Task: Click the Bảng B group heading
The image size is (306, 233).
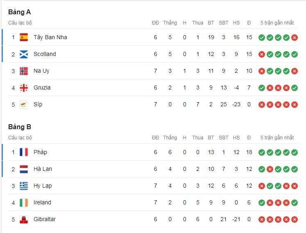Action: coord(19,127)
